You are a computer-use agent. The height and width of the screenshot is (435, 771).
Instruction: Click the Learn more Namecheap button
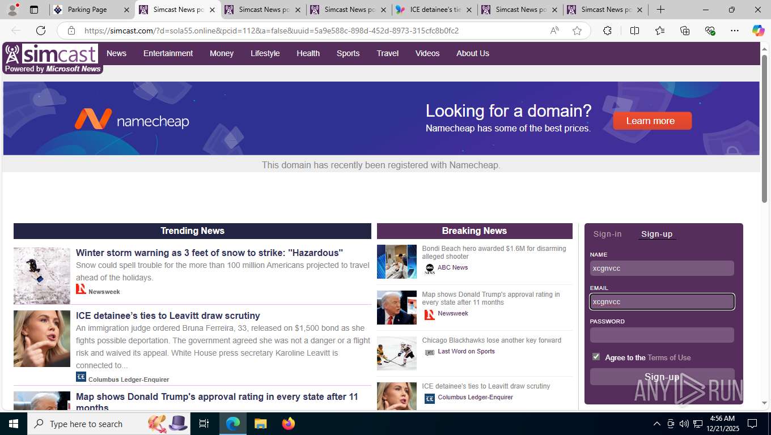(652, 121)
